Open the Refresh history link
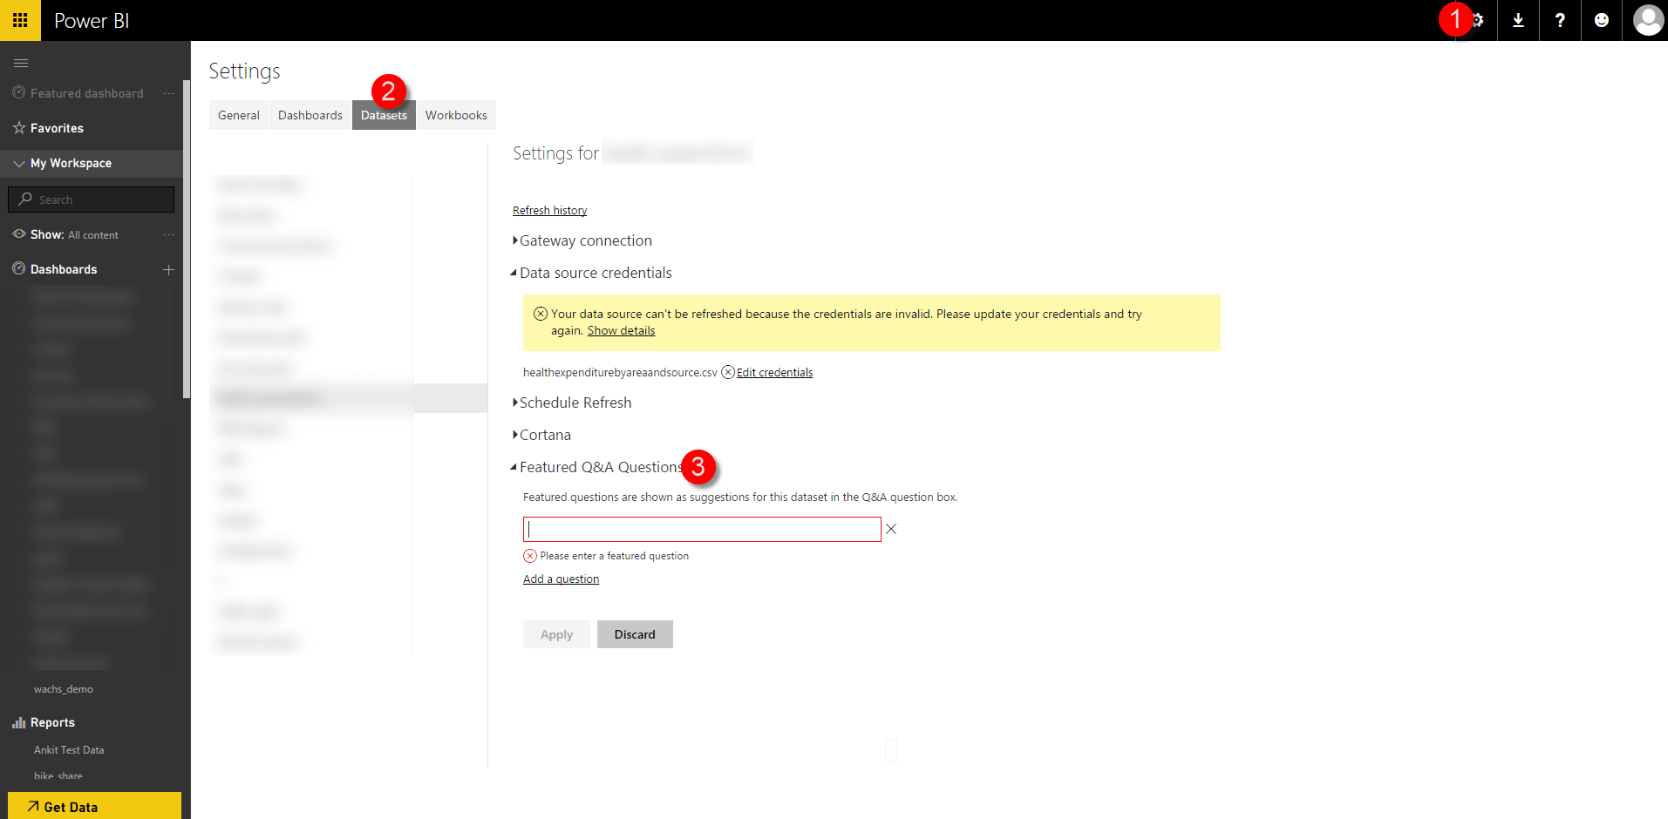The height and width of the screenshot is (819, 1668). pos(549,210)
